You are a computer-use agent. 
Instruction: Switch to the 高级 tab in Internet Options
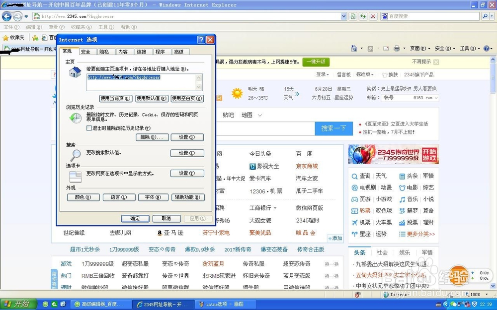point(179,52)
